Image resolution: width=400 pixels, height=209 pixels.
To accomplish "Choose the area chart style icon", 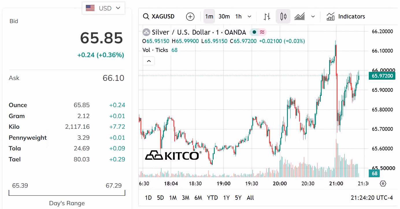I will (299, 16).
